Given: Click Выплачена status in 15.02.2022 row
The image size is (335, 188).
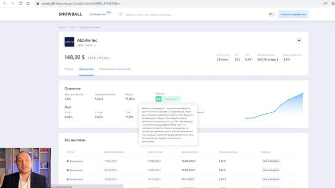Looking at the screenshot, I should (x=75, y=170).
